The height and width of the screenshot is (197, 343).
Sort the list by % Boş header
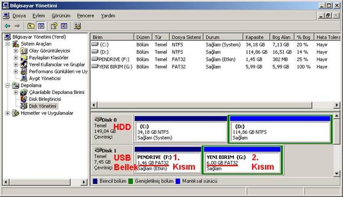pyautogui.click(x=304, y=37)
